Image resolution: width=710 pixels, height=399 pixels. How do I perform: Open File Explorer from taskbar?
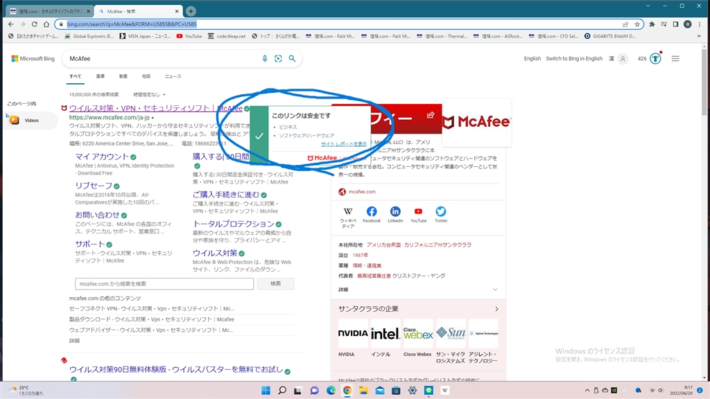click(x=363, y=391)
